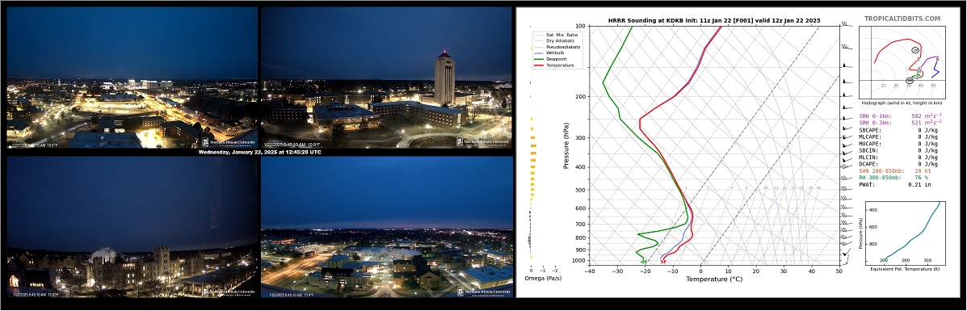Click the red surface temperature label at the sounding base
The image size is (967, 311).
pyautogui.click(x=663, y=262)
